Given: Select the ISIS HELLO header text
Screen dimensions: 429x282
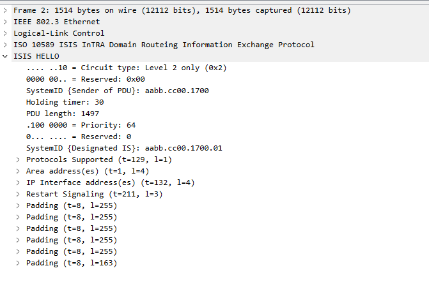Looking at the screenshot, I should (36, 56).
